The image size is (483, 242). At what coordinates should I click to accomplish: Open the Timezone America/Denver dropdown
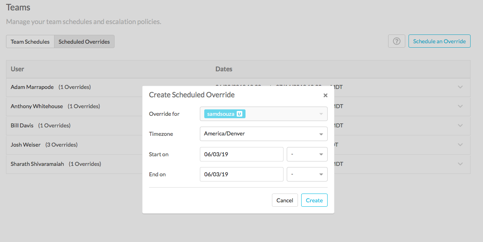point(264,134)
